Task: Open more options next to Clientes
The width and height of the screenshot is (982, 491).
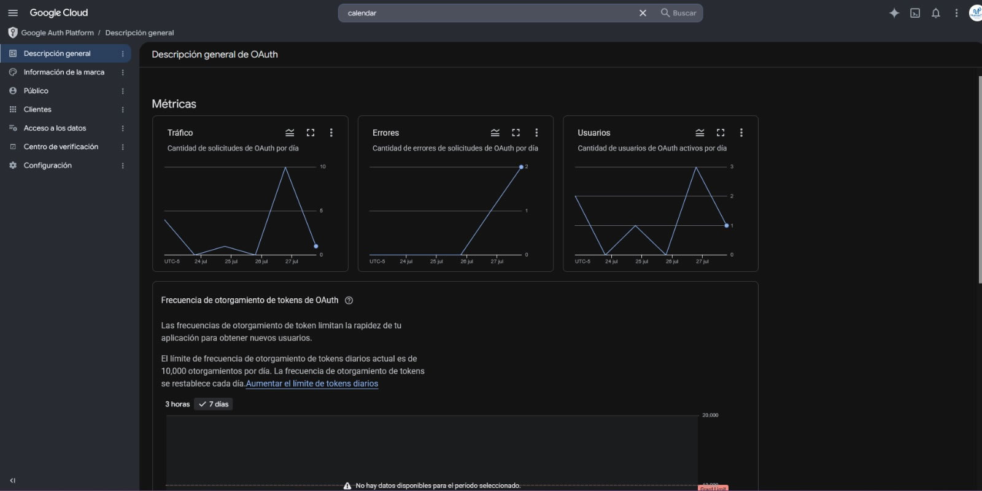Action: pos(123,109)
